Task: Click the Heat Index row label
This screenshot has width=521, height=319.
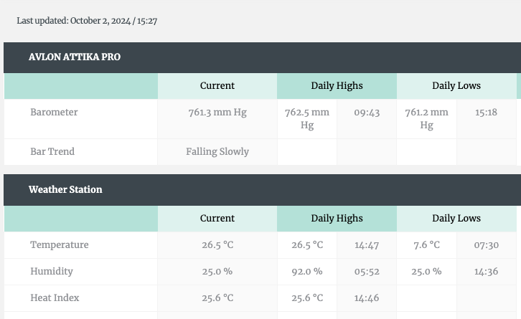Action: tap(55, 297)
